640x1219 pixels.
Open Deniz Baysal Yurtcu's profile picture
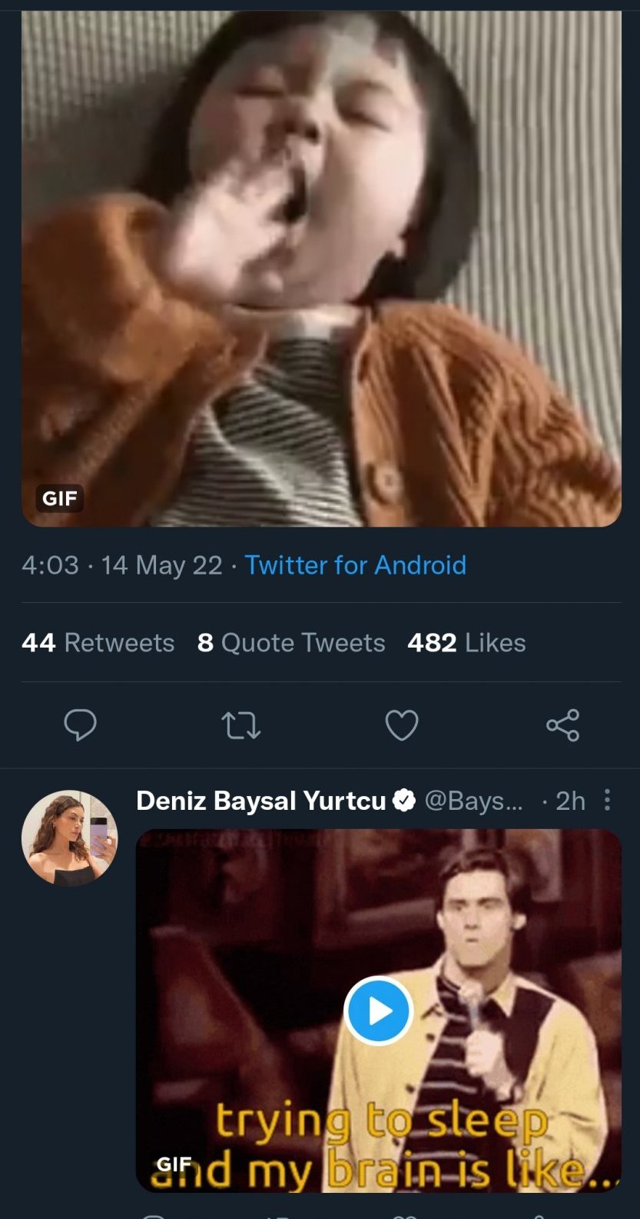pyautogui.click(x=69, y=838)
